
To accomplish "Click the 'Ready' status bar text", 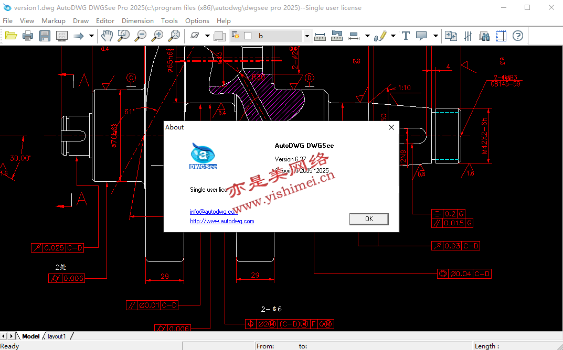I will (x=9, y=346).
